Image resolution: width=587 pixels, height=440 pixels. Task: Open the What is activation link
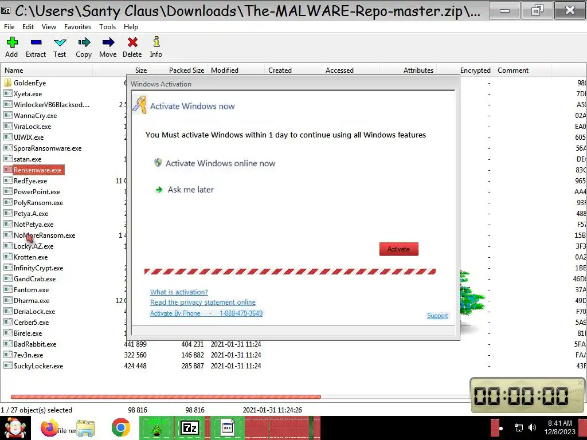tap(179, 292)
